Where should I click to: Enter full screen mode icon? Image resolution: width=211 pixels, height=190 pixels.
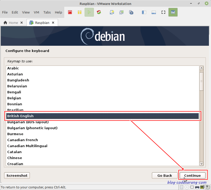[x=163, y=12]
